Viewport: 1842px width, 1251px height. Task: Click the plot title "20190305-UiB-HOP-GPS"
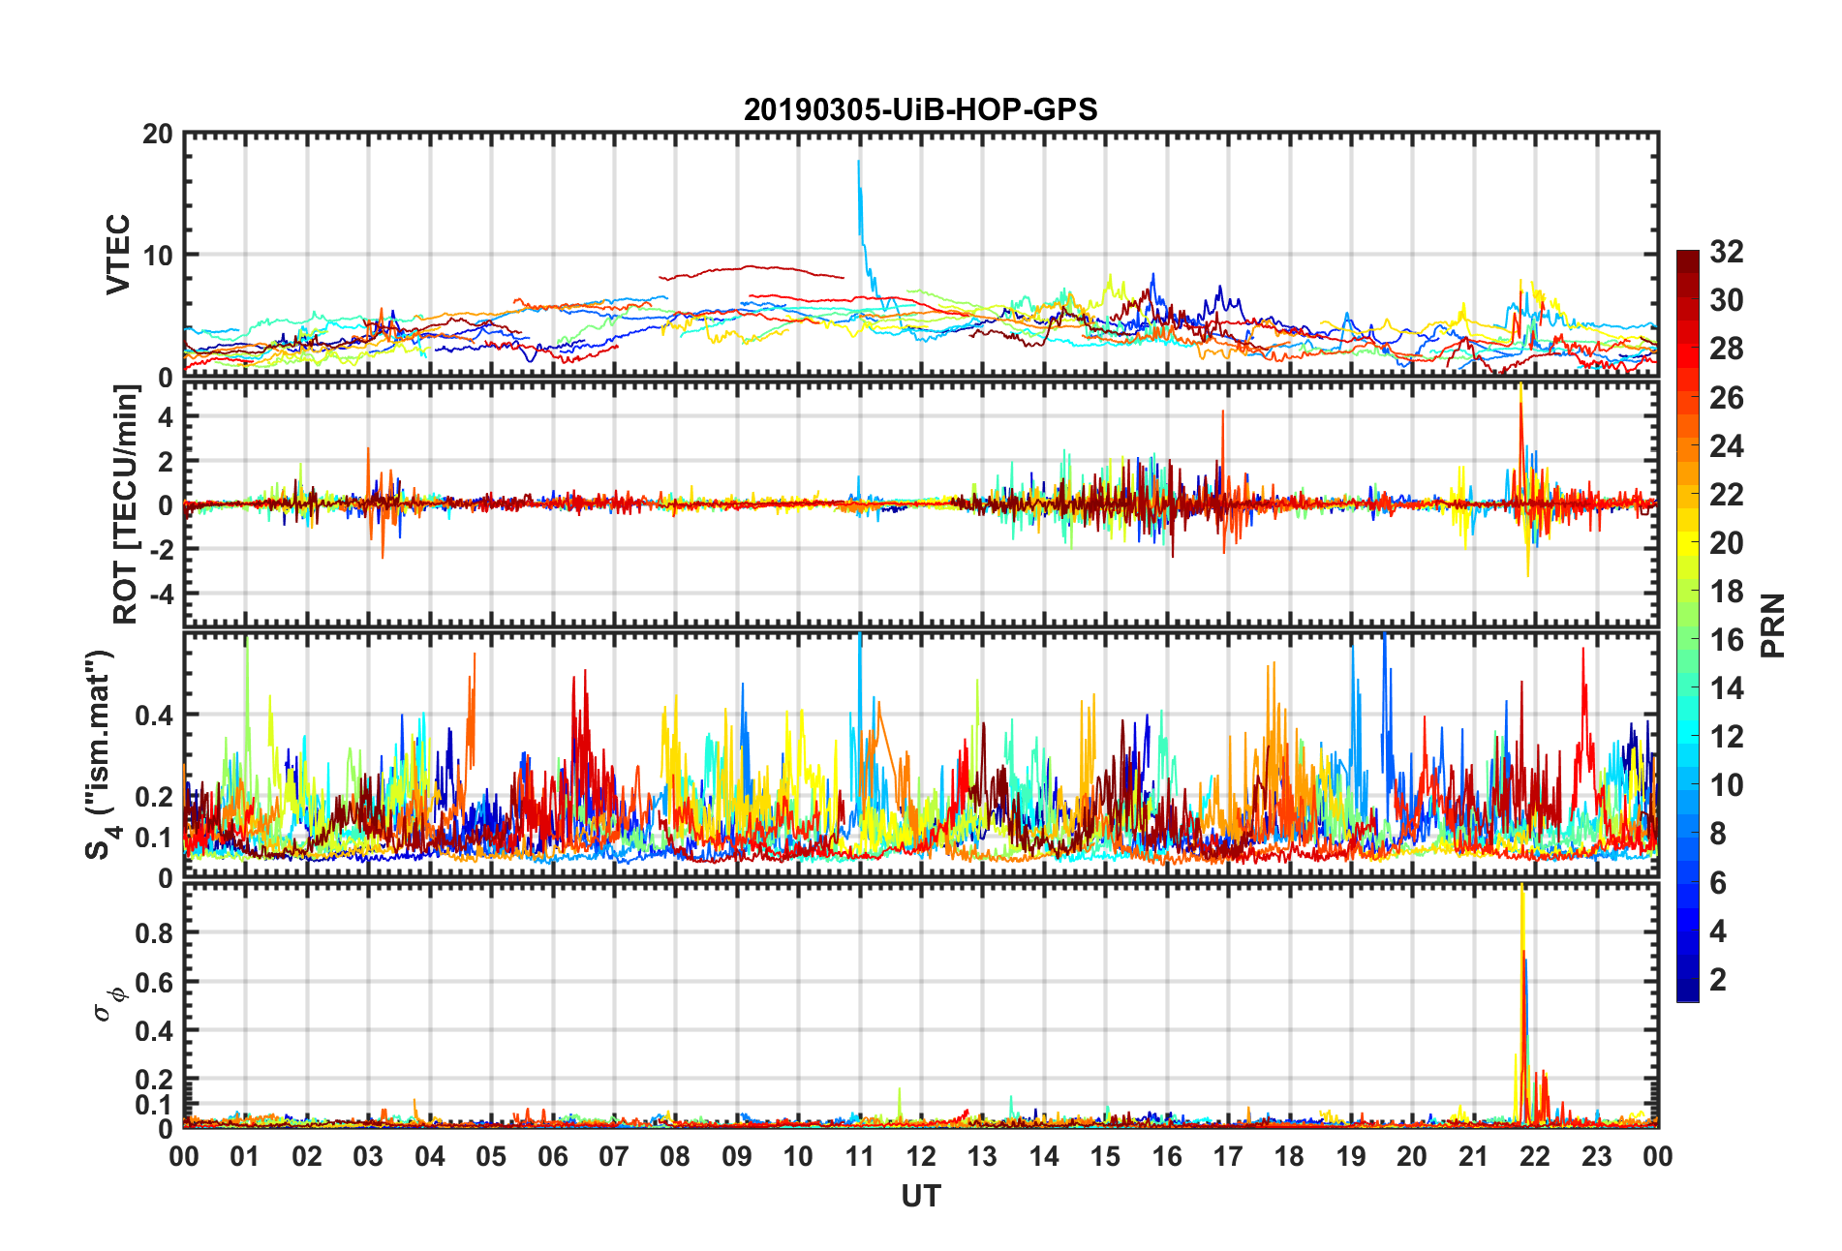[x=920, y=109]
